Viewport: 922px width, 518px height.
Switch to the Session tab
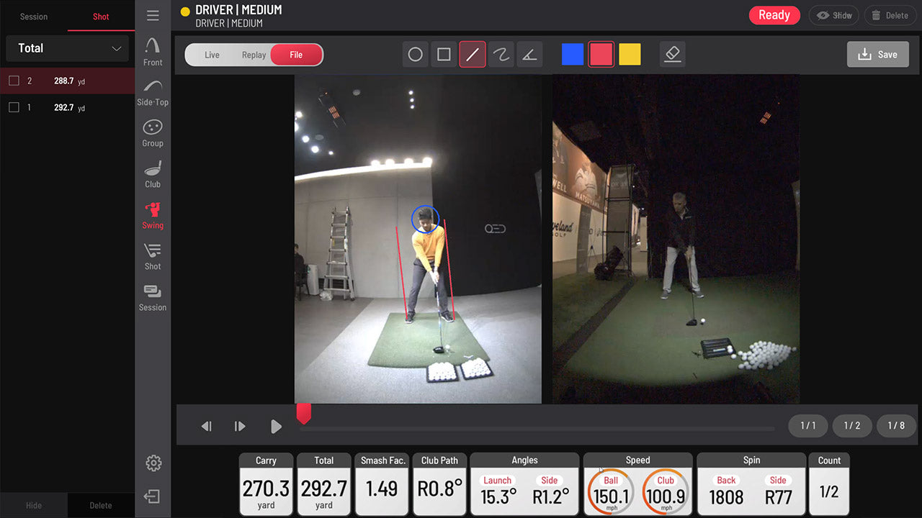coord(34,17)
